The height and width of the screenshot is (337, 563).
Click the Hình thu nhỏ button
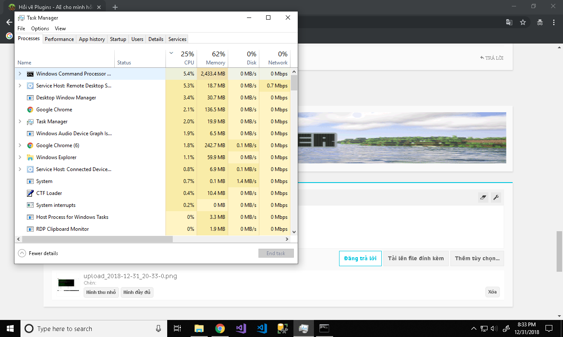pos(101,292)
